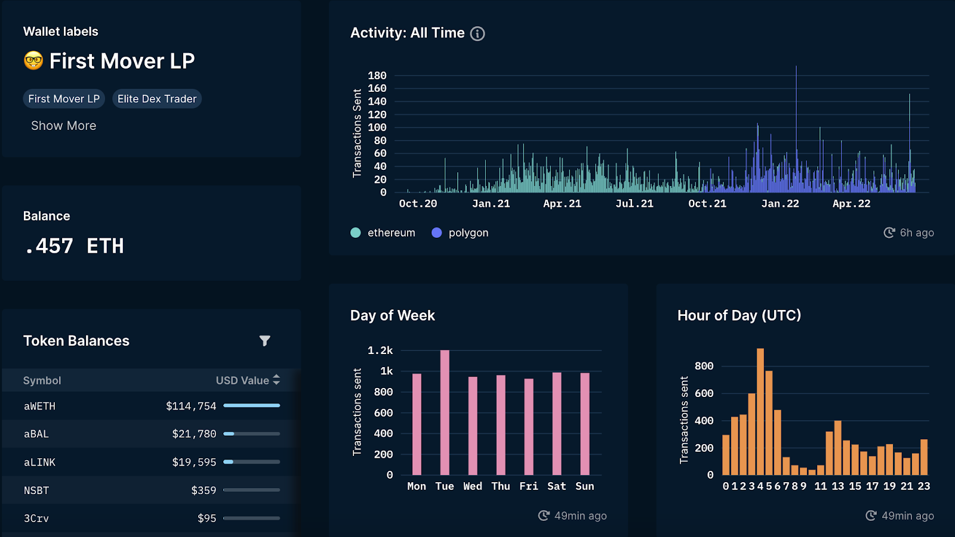Select the NSBT token row
955x537 pixels.
tap(152, 490)
